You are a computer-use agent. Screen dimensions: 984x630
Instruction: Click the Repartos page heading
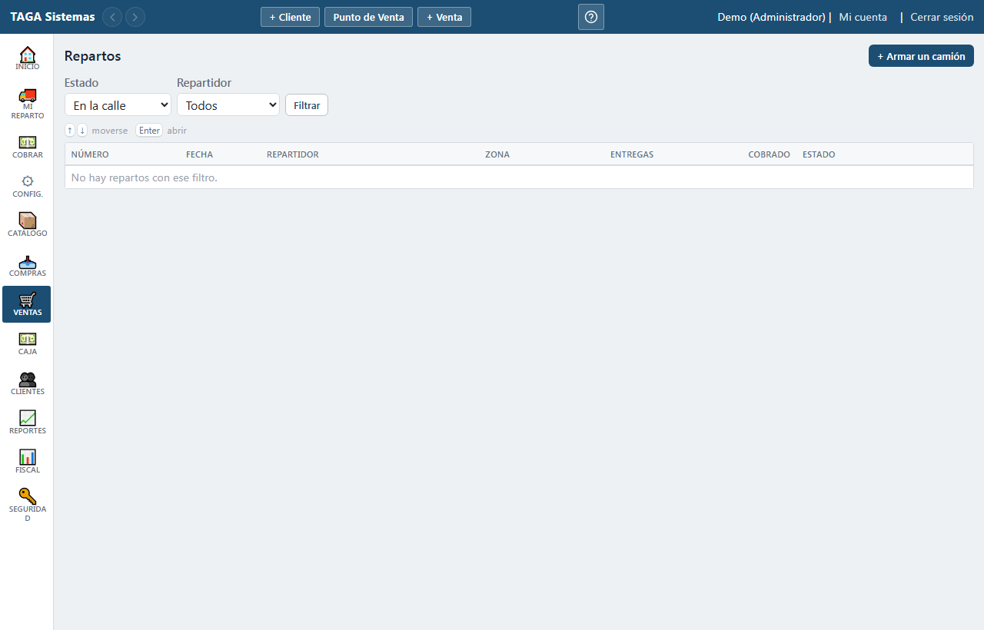[92, 56]
